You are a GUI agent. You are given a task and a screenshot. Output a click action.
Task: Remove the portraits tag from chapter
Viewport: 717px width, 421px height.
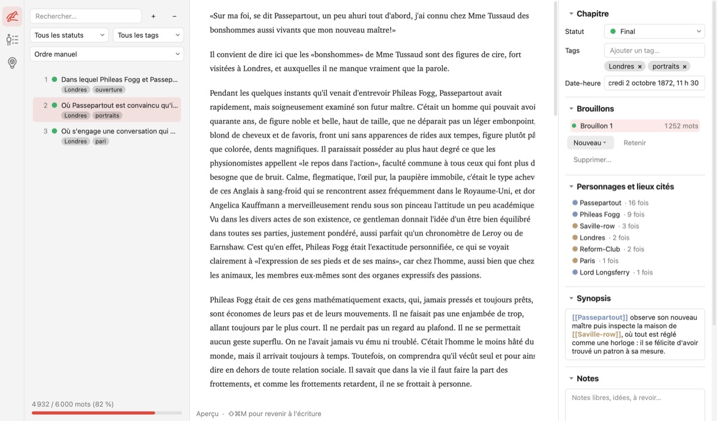point(685,66)
